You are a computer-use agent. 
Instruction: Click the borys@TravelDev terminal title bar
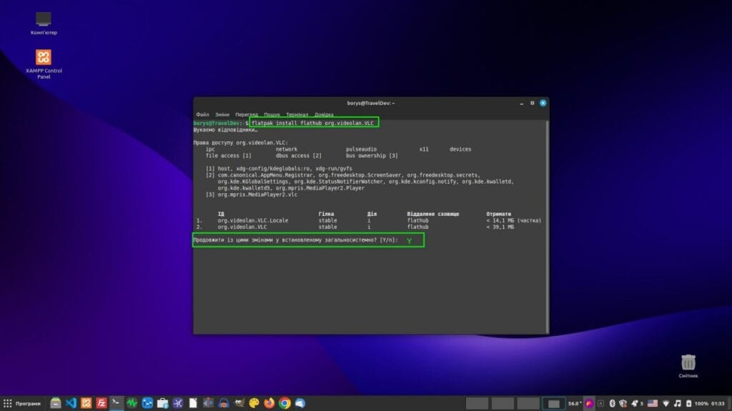click(371, 103)
